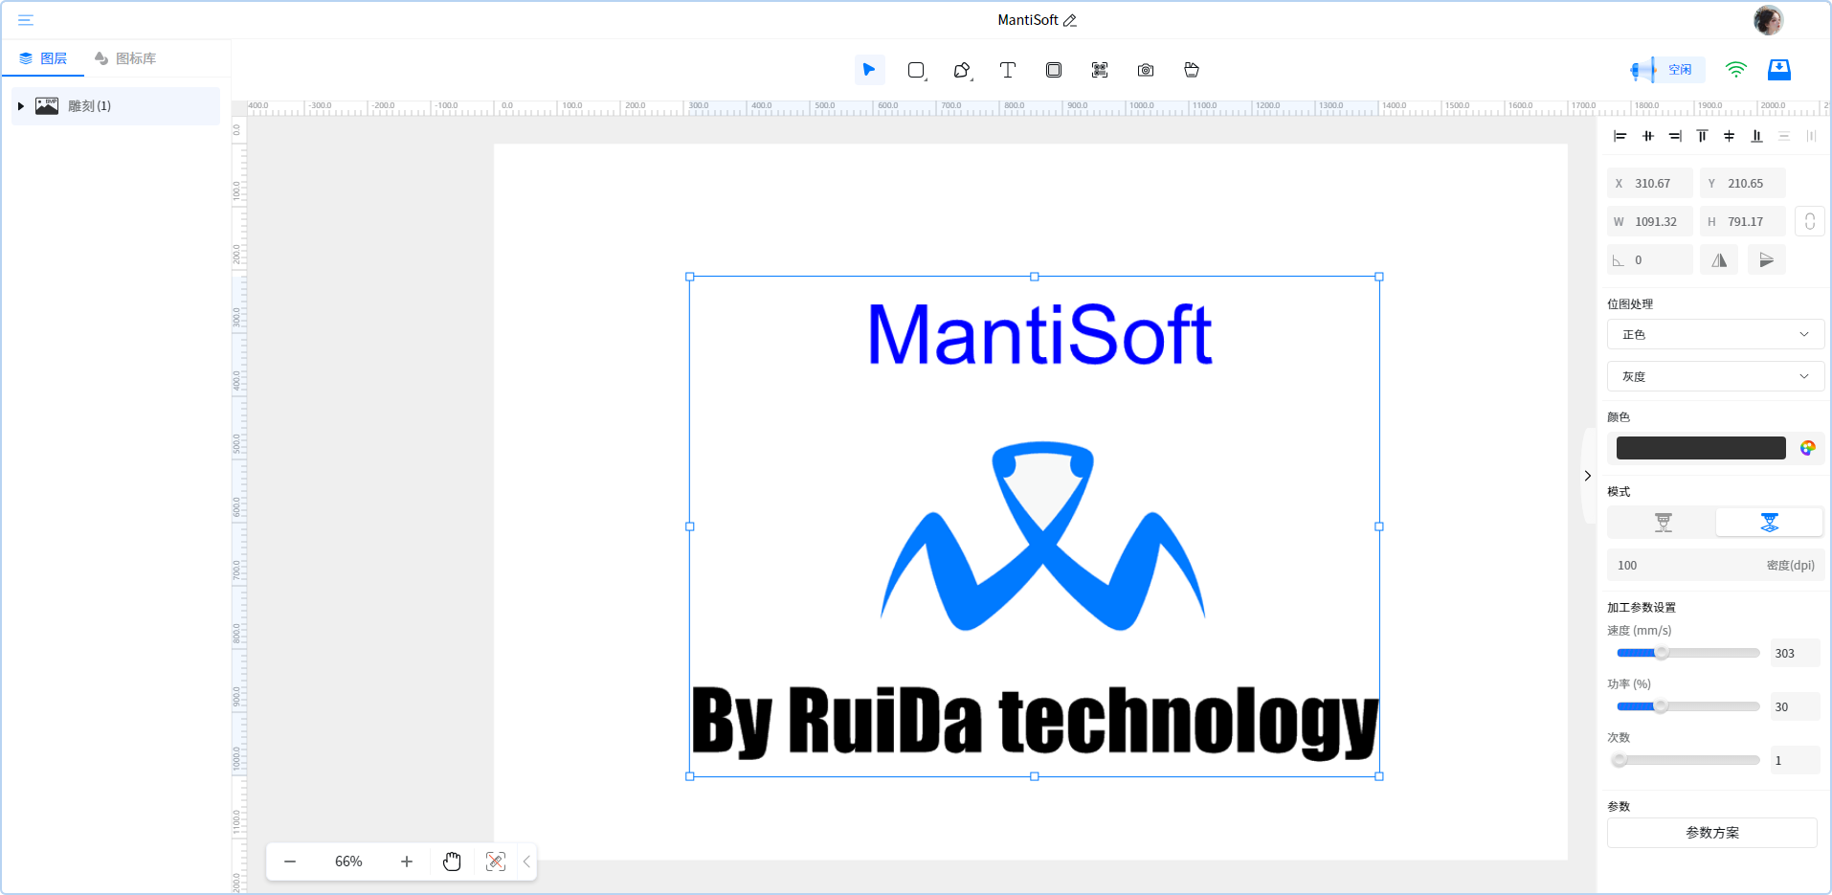The image size is (1832, 895).
Task: Click the width field 1091.32
Action: [x=1650, y=221]
